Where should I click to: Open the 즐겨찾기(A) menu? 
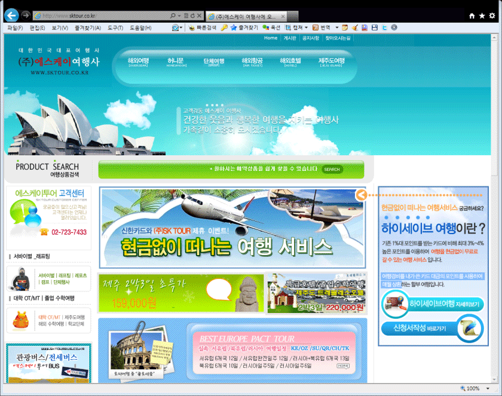[x=88, y=28]
